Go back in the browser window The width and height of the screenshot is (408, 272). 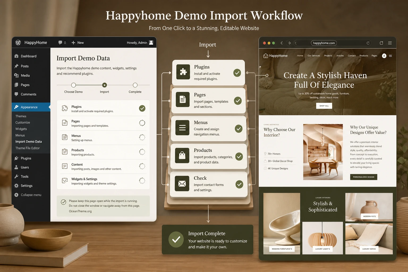click(x=282, y=43)
